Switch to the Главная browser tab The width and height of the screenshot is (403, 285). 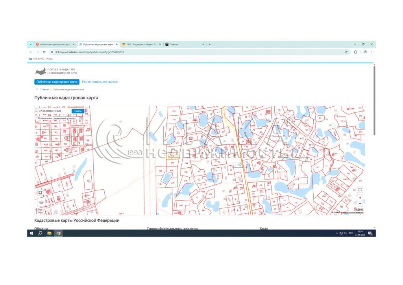[185, 44]
